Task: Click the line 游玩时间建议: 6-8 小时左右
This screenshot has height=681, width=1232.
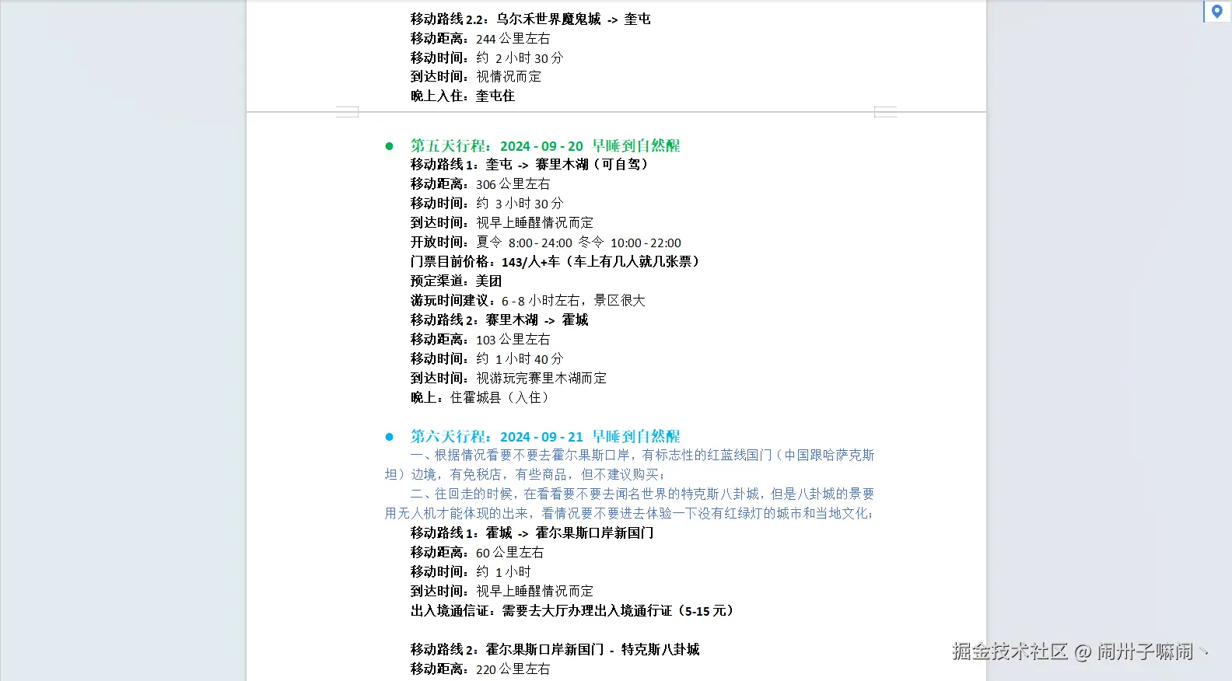Action: coord(528,300)
